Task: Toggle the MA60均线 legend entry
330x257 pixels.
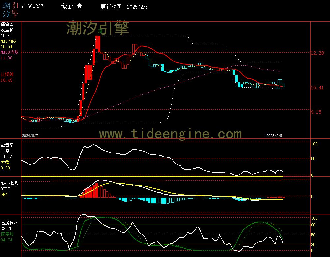Action: pos(9,52)
